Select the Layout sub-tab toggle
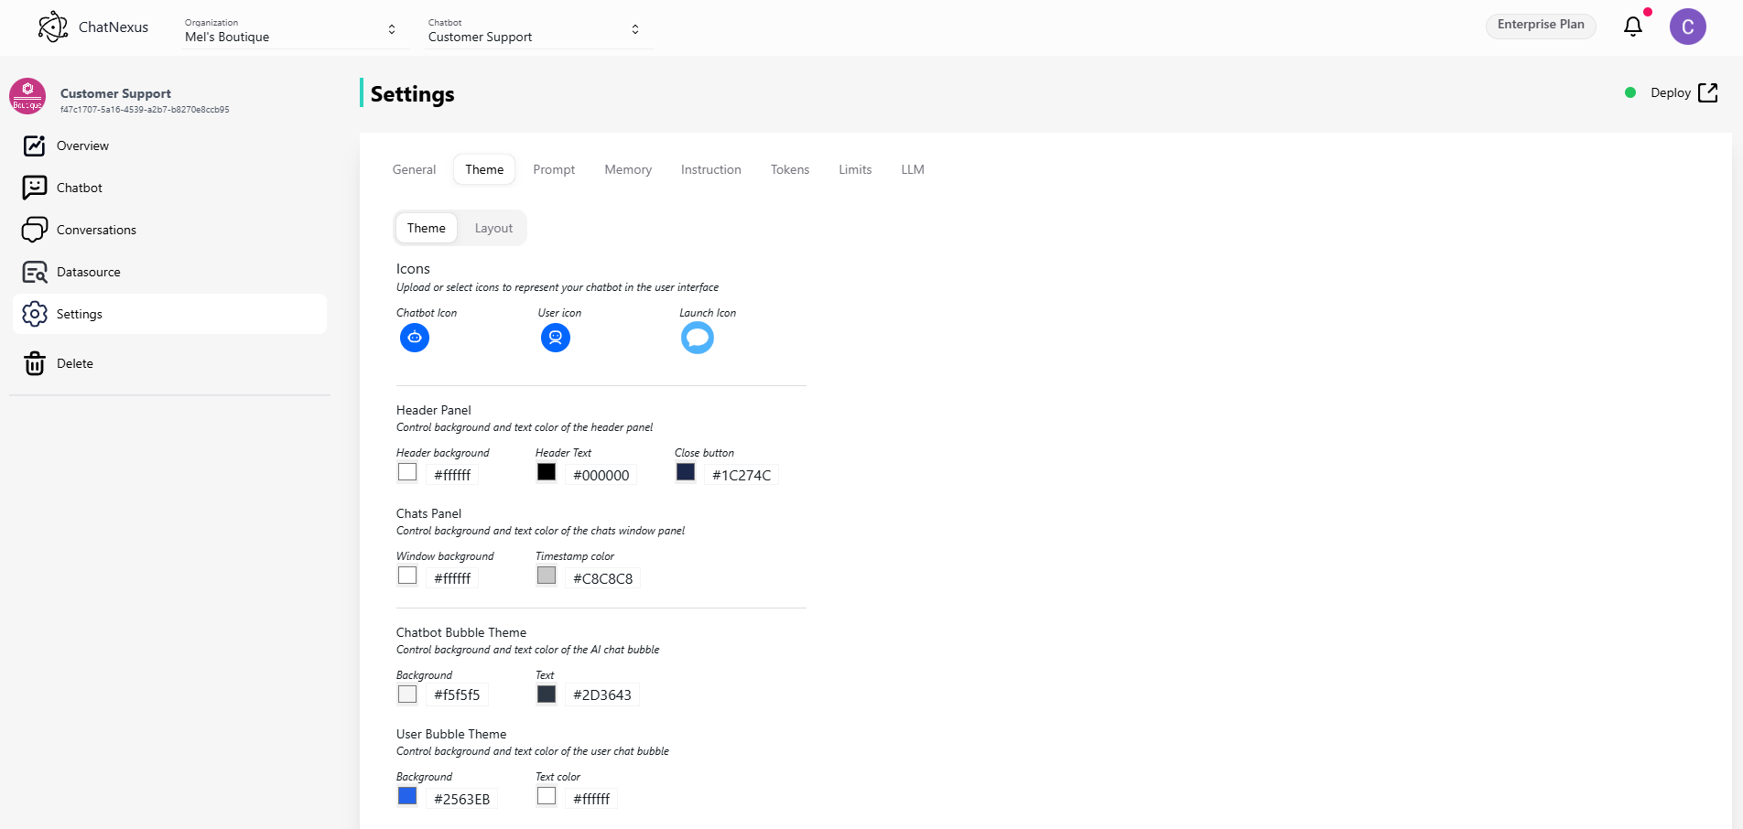1743x829 pixels. tap(493, 228)
